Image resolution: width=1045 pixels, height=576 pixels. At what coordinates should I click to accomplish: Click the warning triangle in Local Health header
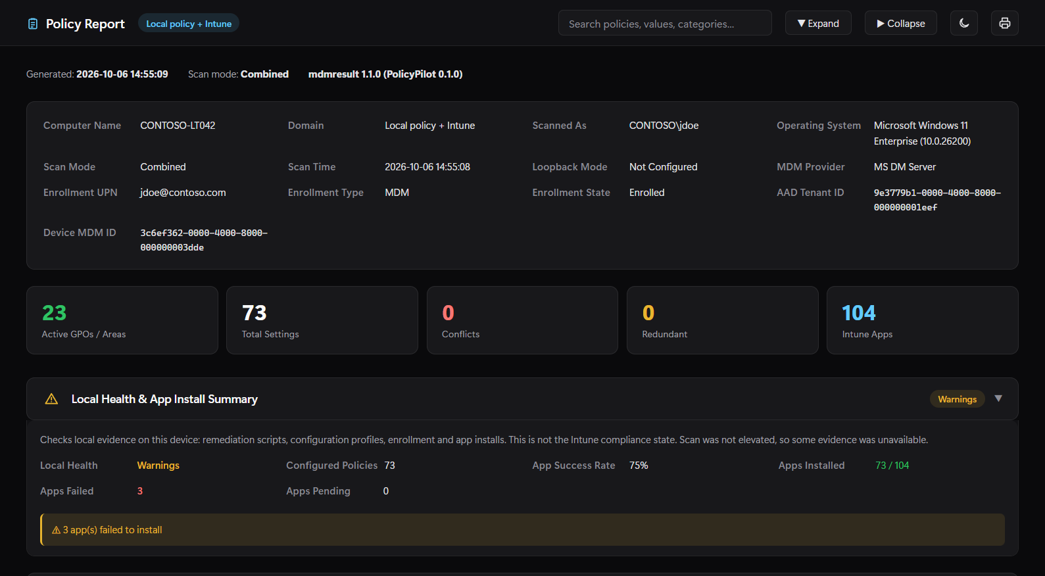coord(51,399)
